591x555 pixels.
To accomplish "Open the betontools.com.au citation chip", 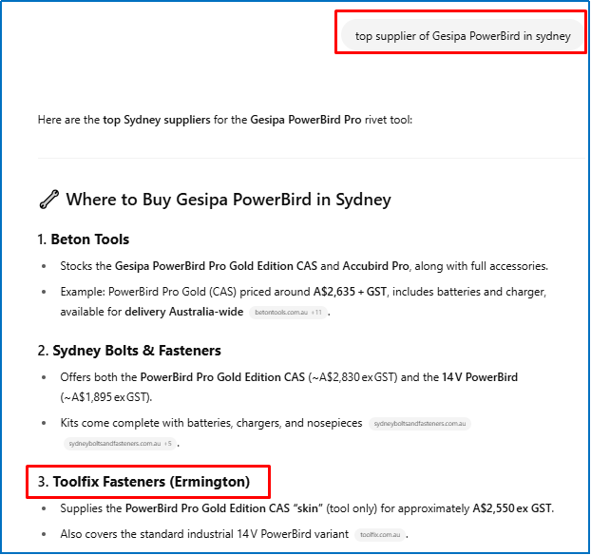I will click(287, 313).
